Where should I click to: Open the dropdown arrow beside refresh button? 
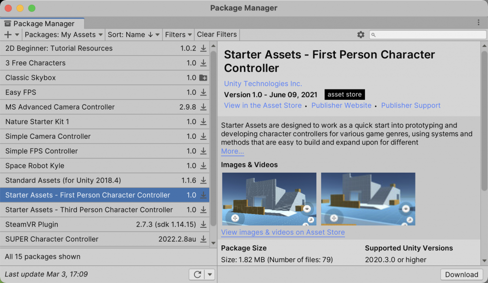point(210,274)
